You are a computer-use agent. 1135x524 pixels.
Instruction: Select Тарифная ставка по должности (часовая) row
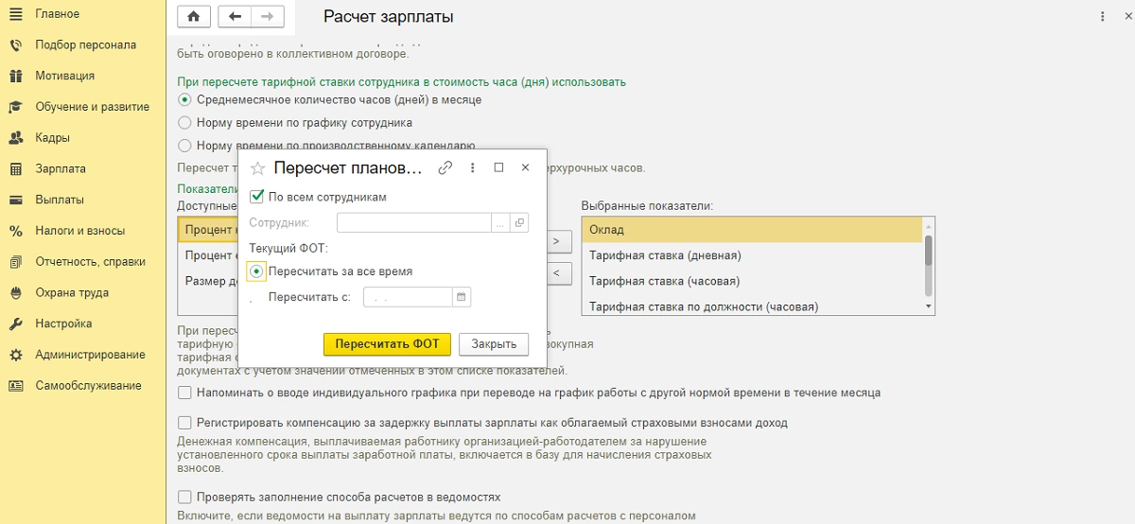[x=752, y=306]
